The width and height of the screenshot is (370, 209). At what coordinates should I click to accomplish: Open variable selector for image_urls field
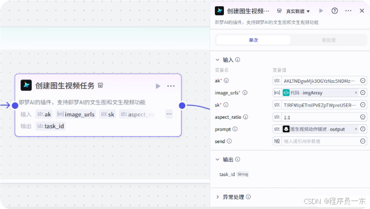(x=363, y=93)
